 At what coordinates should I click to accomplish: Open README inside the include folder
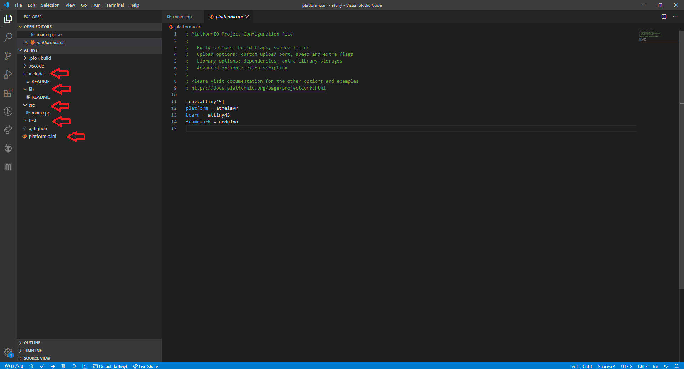tap(89, 81)
